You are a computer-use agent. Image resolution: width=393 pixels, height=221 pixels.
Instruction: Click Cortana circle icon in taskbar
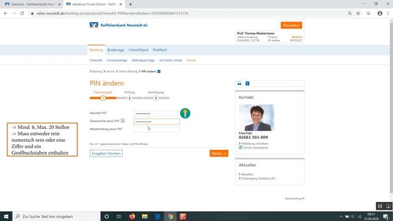coord(106,216)
